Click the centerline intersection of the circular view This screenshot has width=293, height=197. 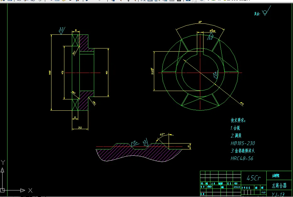click(200, 73)
